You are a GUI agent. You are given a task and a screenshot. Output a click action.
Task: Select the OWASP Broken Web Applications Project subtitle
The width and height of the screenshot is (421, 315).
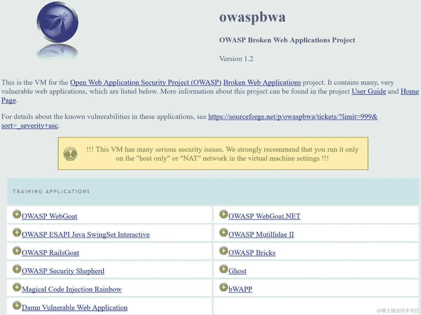(287, 40)
